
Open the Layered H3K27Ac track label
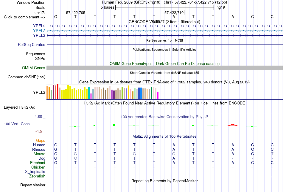tap(19, 107)
